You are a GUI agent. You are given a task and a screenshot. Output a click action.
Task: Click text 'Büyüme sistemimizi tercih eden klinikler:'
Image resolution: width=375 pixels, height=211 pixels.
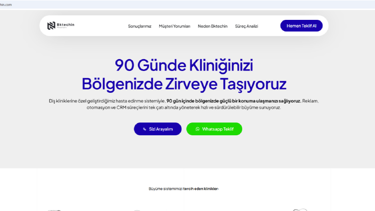click(x=183, y=189)
